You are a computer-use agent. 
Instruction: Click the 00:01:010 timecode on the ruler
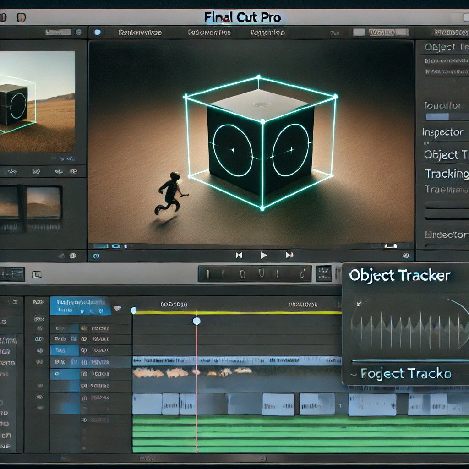click(174, 305)
